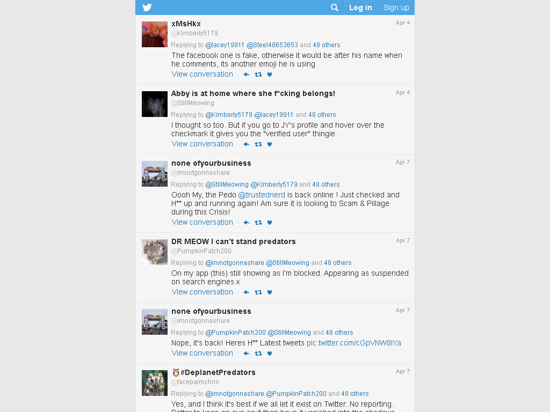The image size is (550, 412).
Task: Click @imnotgonnashare in PumpkinPatch200's reply line
Action: [235, 263]
